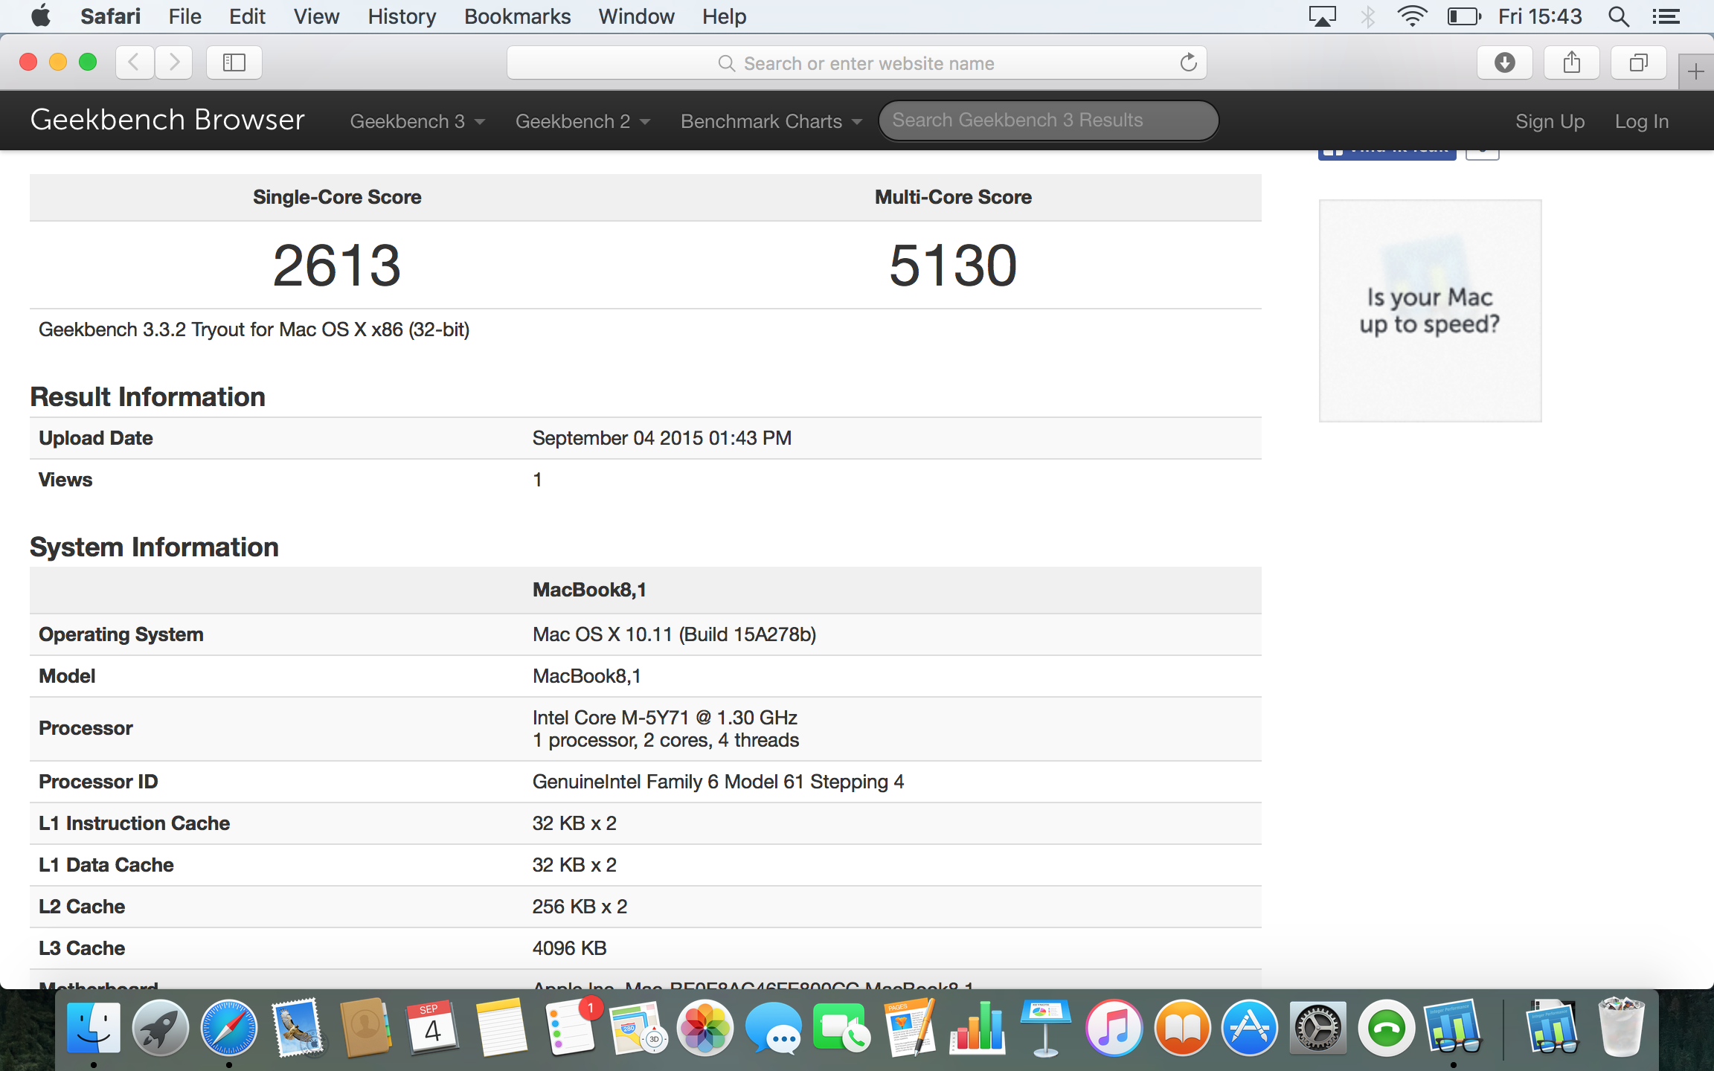
Task: Open the App Store from the Dock
Action: (1250, 1029)
